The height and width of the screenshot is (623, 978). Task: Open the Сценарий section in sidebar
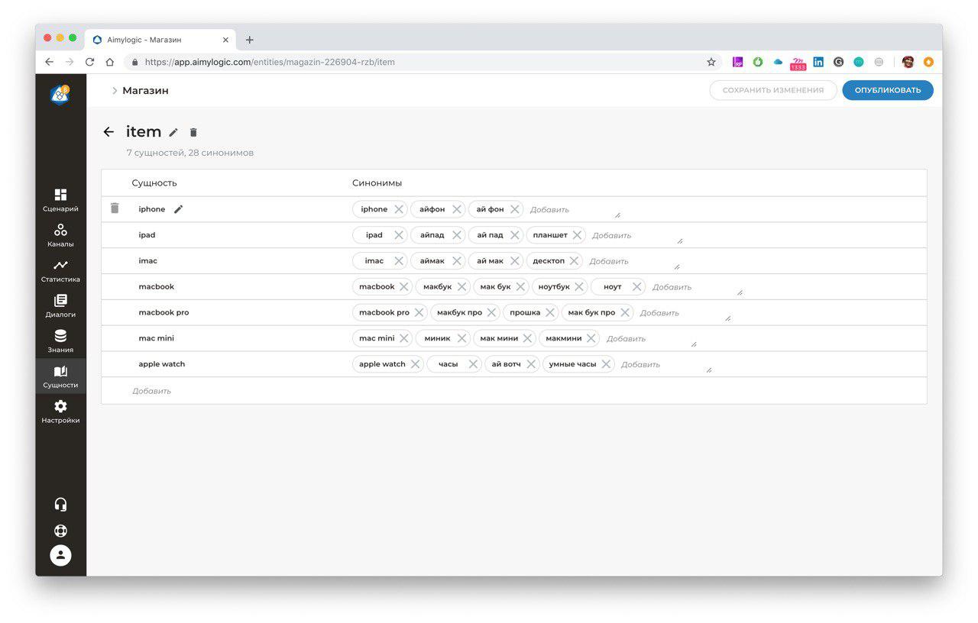click(x=60, y=200)
